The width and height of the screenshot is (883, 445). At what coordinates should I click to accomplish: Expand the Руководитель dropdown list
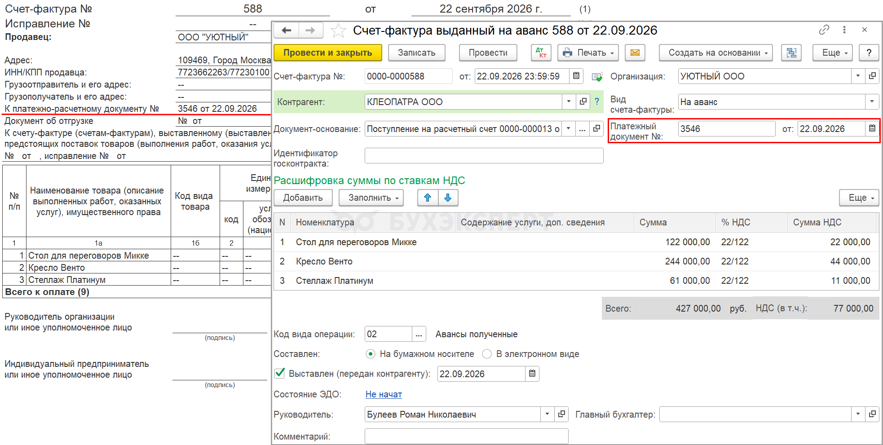[547, 414]
